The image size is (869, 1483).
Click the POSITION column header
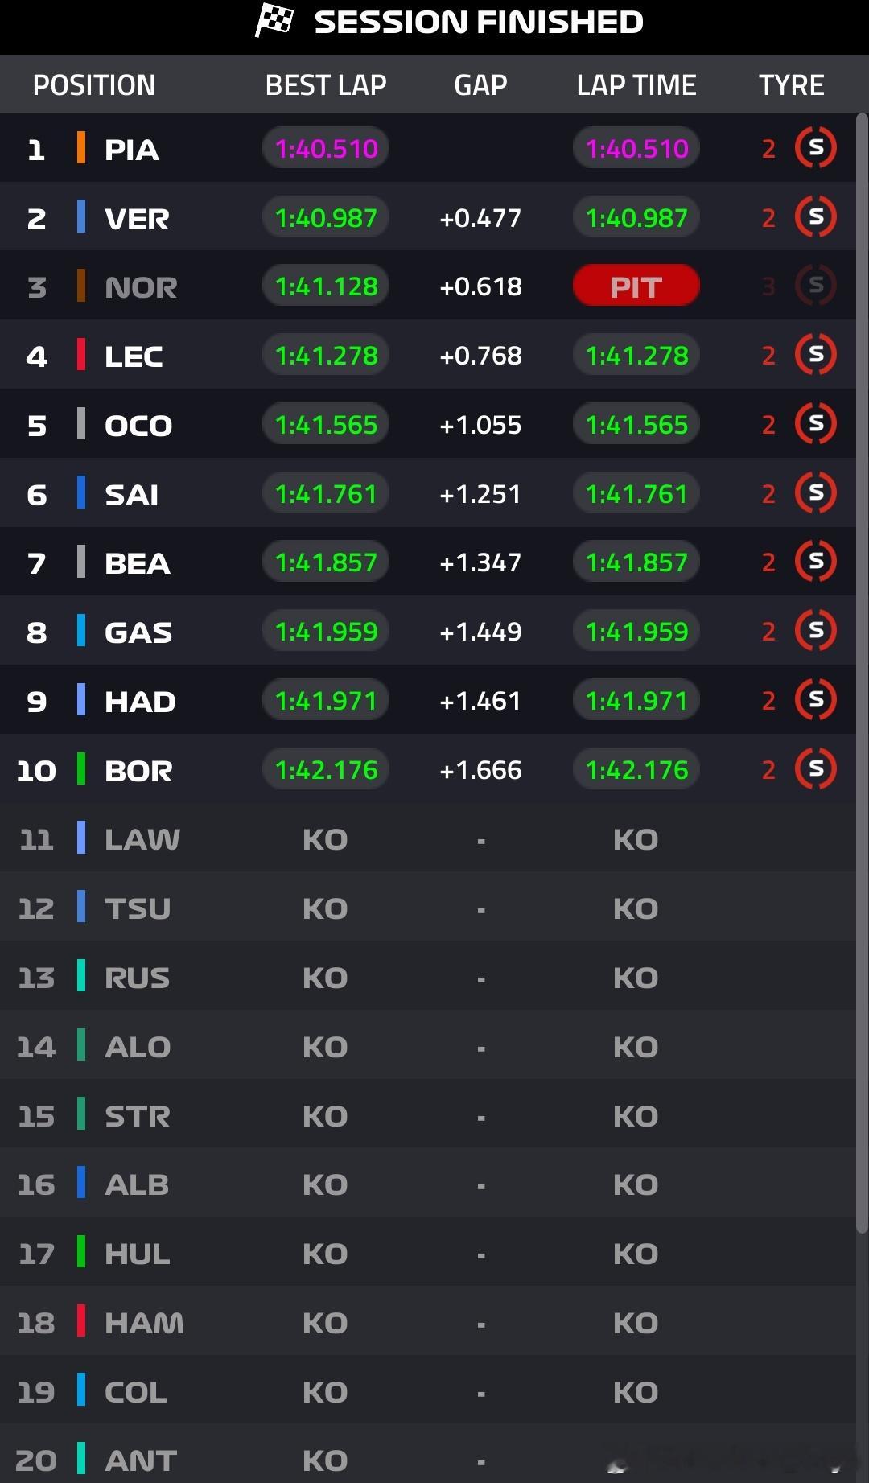coord(94,84)
